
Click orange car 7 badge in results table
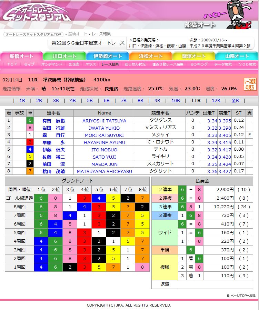(x=30, y=171)
